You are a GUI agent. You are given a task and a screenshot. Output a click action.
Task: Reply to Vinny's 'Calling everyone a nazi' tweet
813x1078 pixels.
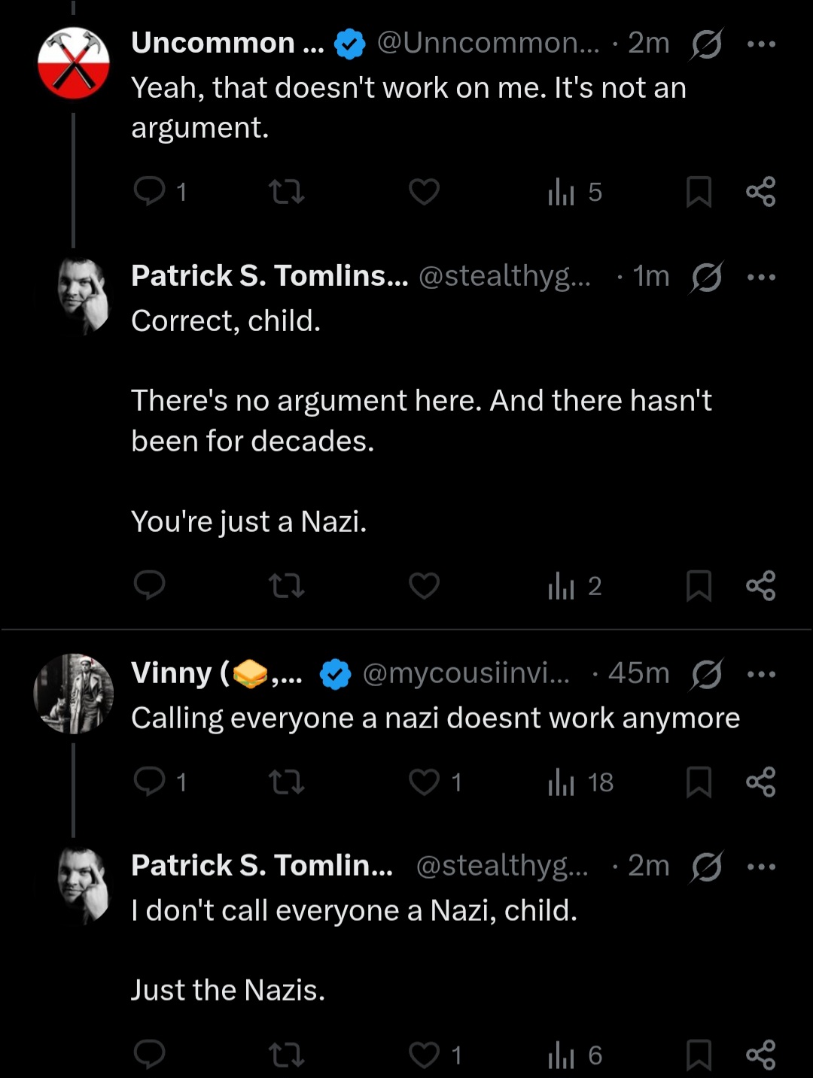tap(160, 782)
